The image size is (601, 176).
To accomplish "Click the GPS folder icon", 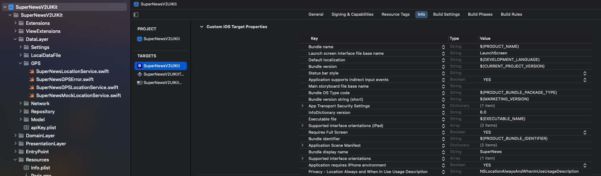I will [26, 63].
